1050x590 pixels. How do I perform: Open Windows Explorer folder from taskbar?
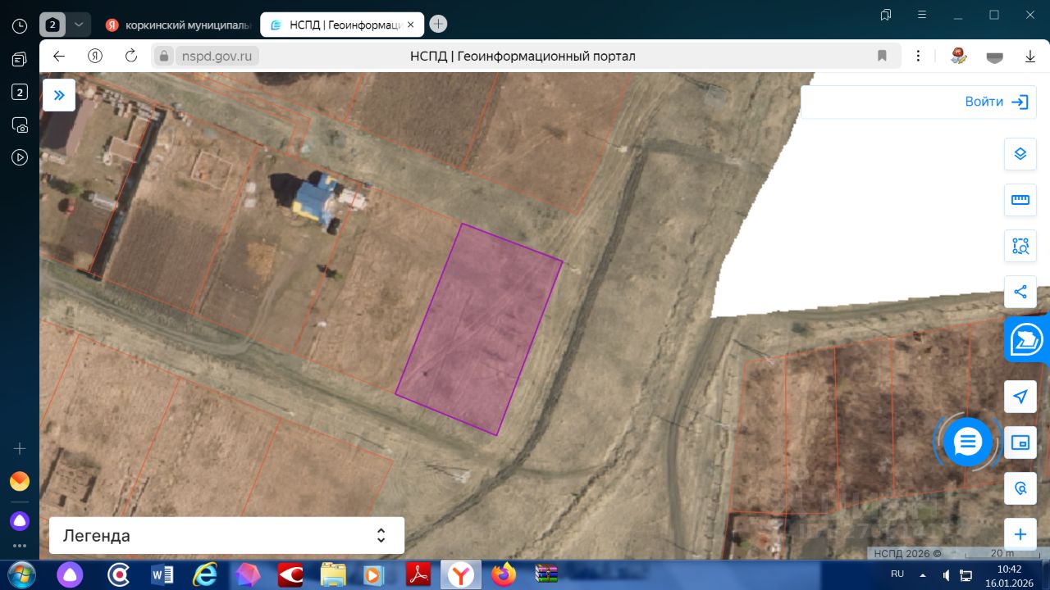pyautogui.click(x=333, y=575)
